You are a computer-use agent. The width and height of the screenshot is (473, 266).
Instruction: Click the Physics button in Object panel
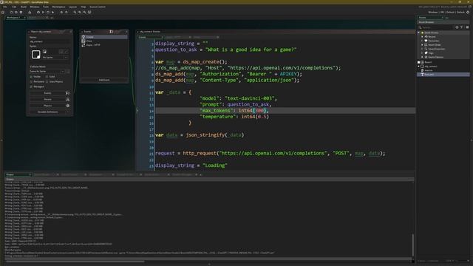[50, 106]
